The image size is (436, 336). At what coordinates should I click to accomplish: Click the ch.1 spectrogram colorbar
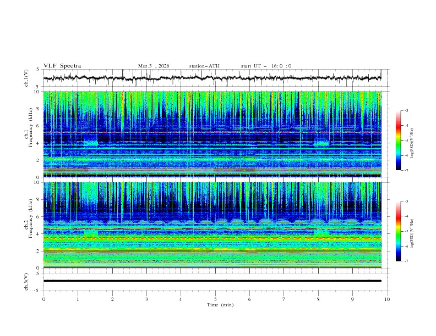[x=398, y=141]
